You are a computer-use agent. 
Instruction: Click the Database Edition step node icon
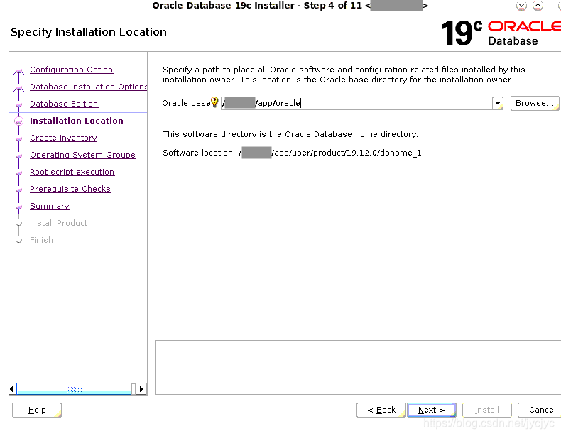[x=19, y=104]
